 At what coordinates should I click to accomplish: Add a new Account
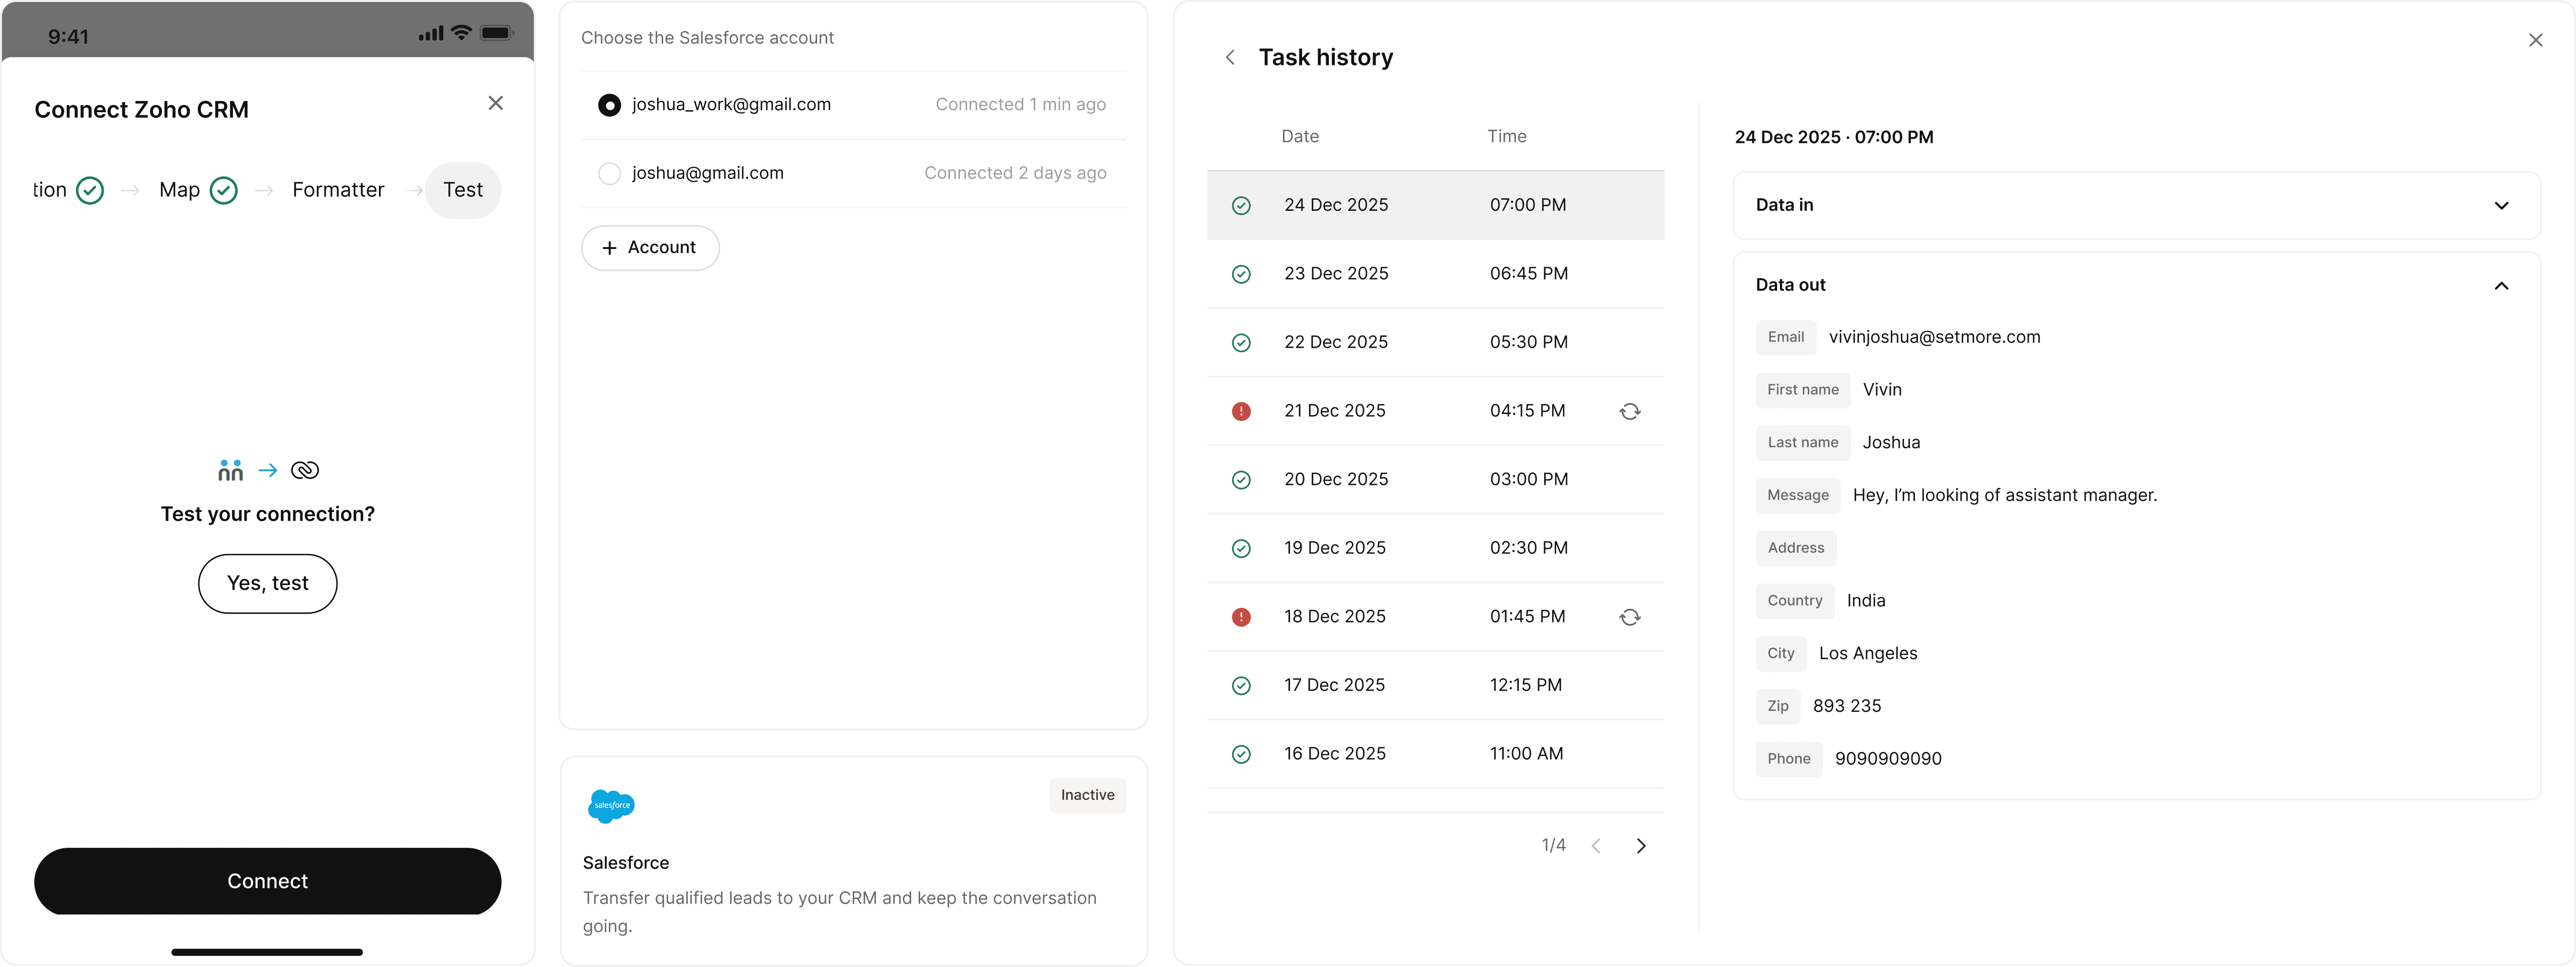(650, 248)
